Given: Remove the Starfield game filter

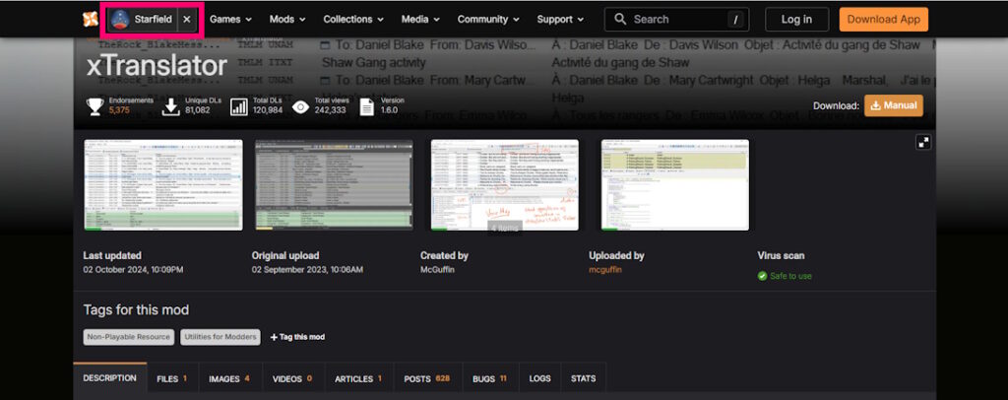Looking at the screenshot, I should click(186, 20).
